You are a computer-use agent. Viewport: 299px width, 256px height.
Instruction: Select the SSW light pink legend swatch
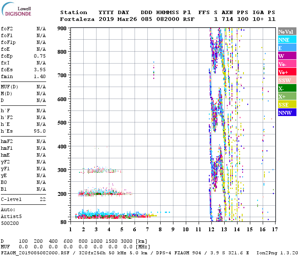(287, 80)
